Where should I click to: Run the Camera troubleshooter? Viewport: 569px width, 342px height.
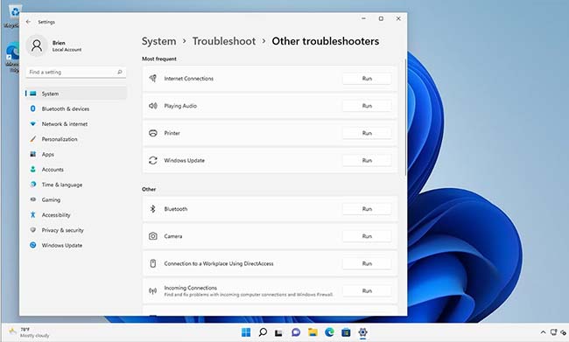[367, 236]
